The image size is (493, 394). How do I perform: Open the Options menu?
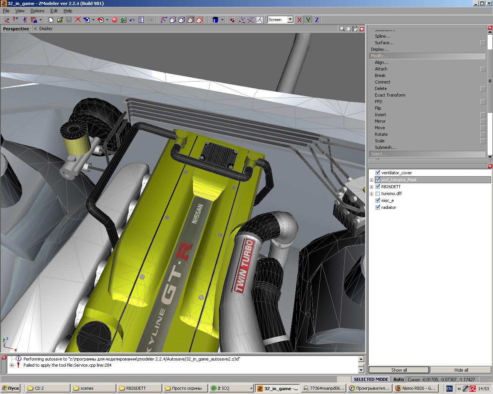tap(37, 11)
